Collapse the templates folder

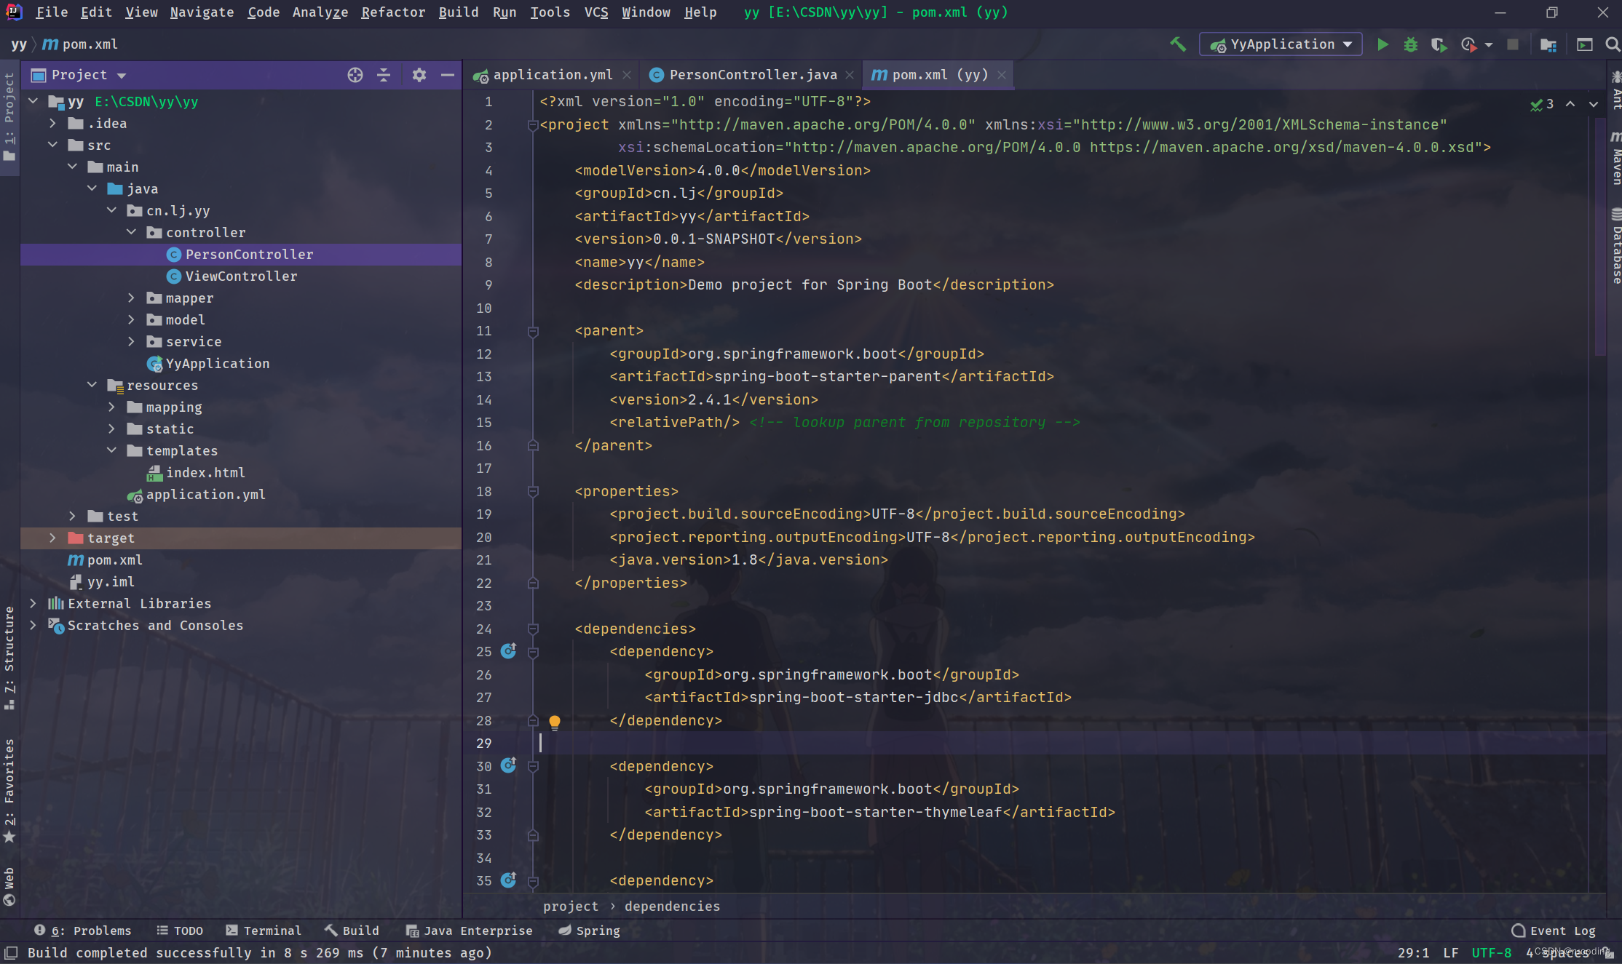111,450
